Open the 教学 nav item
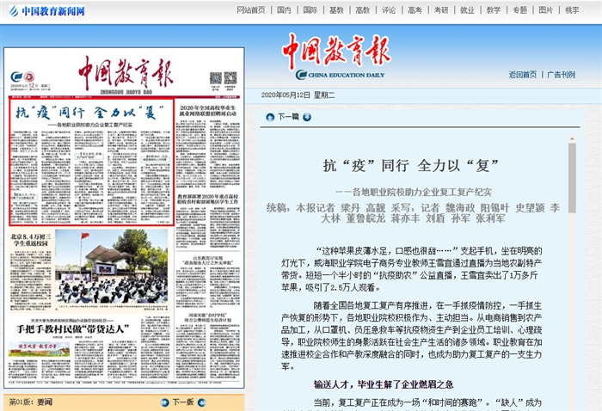The width and height of the screenshot is (602, 411). [x=494, y=10]
